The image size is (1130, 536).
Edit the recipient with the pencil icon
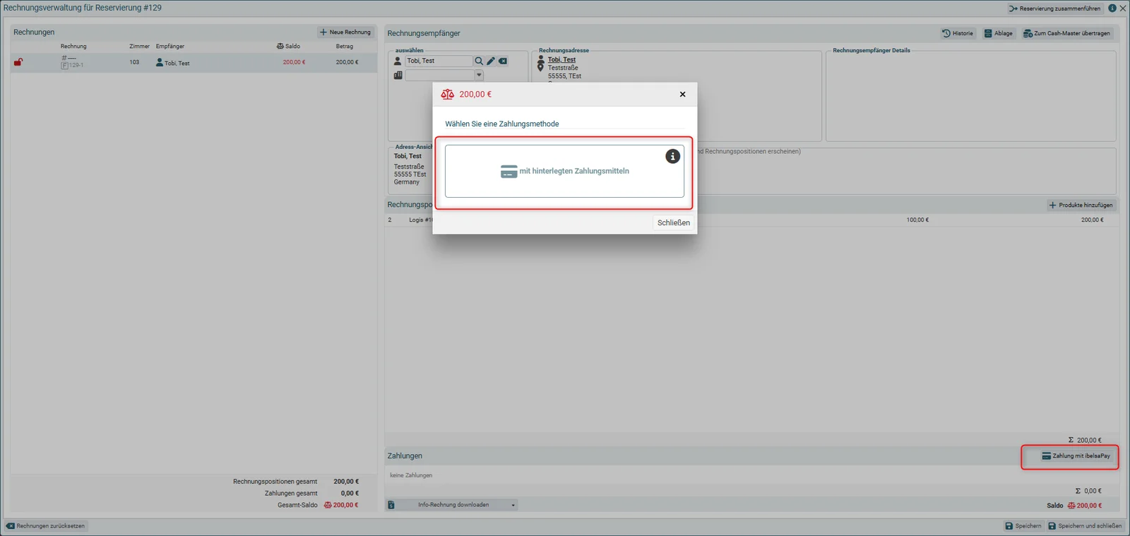491,61
